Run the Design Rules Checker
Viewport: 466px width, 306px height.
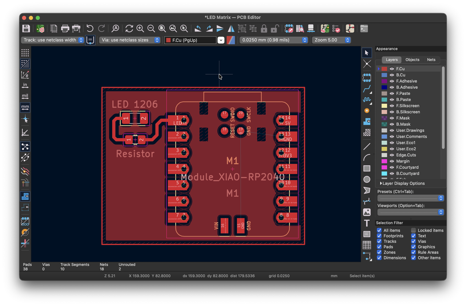coord(336,28)
